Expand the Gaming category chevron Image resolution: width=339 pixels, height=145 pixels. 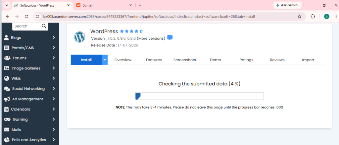click(54, 119)
